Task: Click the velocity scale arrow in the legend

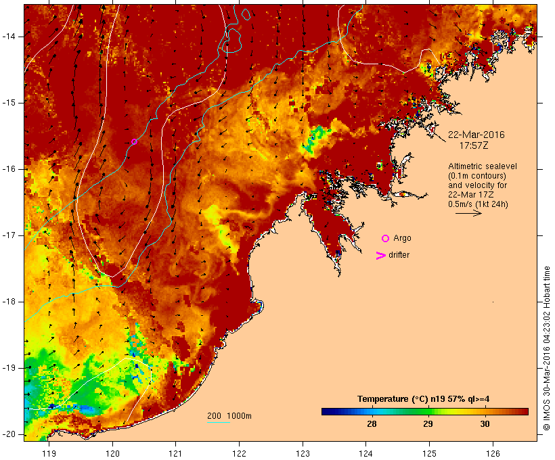Action: [468, 213]
